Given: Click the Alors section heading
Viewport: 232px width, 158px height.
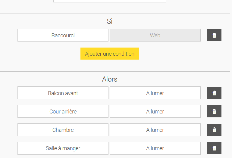Looking at the screenshot, I should (110, 79).
